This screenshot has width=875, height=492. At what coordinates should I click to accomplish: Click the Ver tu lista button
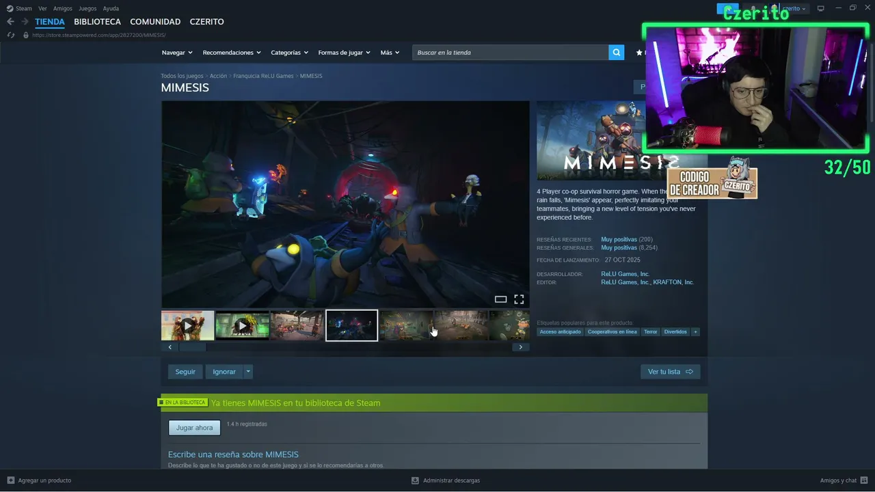tap(671, 372)
